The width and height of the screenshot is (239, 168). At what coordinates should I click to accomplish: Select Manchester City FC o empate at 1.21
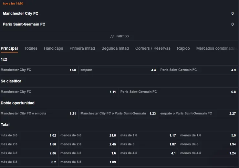point(39,114)
